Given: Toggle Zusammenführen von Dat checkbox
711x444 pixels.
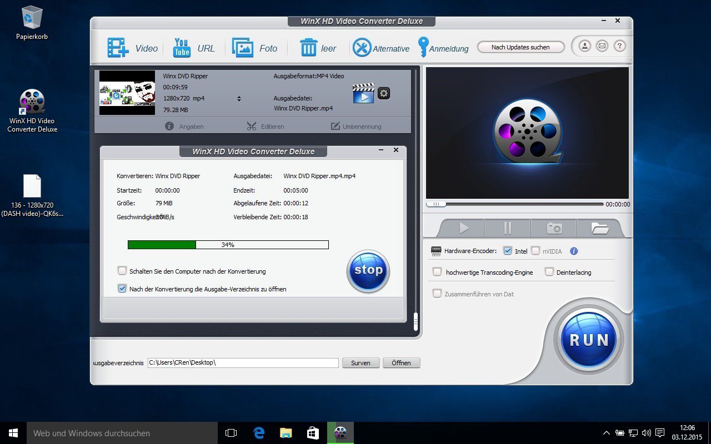Looking at the screenshot, I should (437, 294).
